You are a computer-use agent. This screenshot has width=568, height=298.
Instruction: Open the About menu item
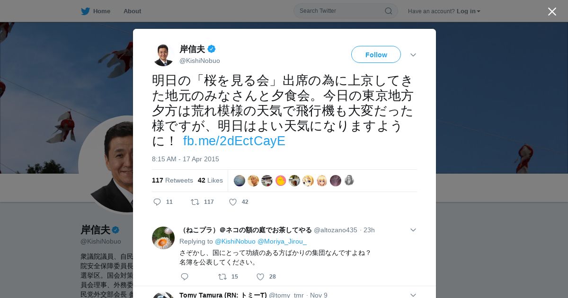(x=132, y=11)
